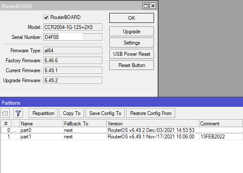The width and height of the screenshot is (243, 173).
Task: Sort by the # column header
Action: [6, 124]
